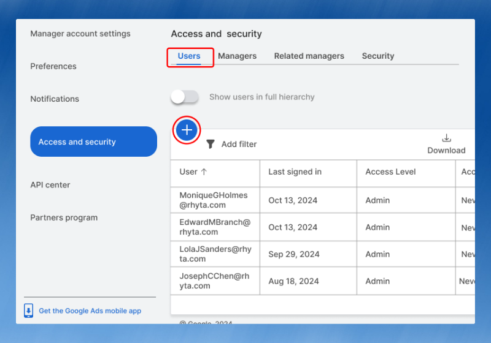Viewport: 491px width, 343px height.
Task: Switch to the Security tab
Action: tap(377, 56)
